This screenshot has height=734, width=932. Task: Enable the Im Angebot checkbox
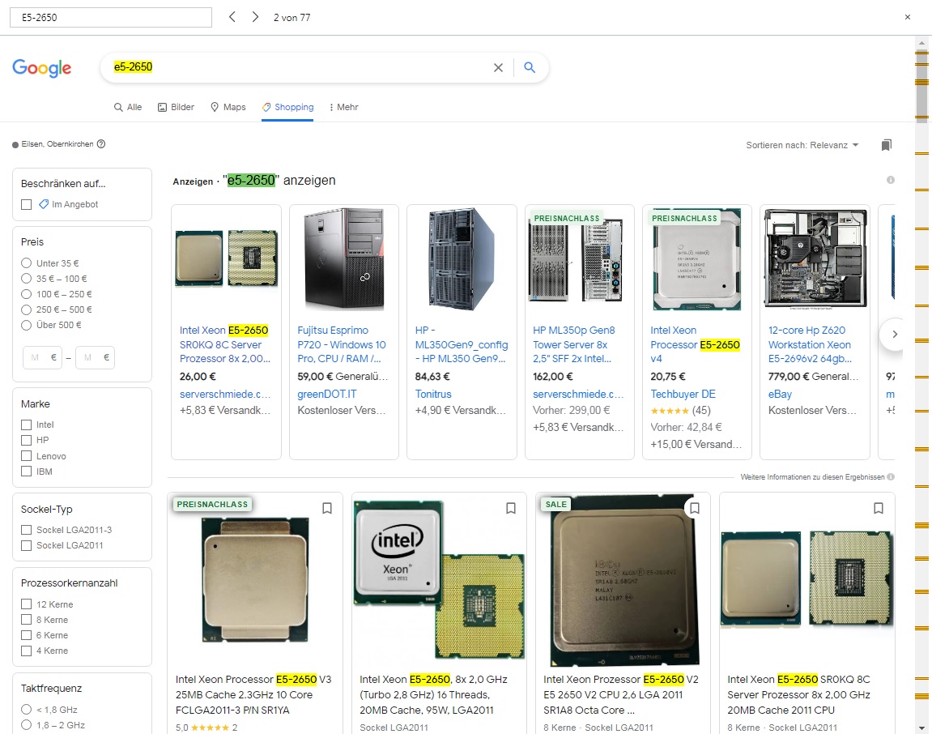[x=26, y=205]
